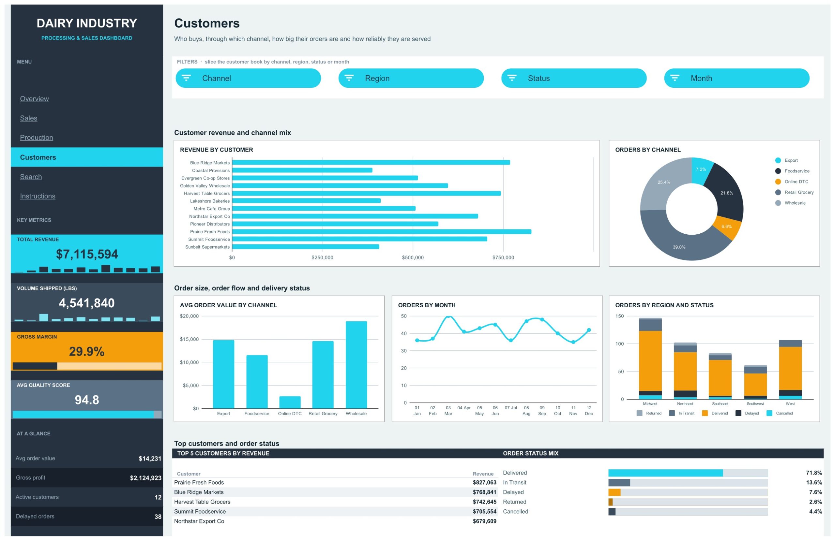Select the Blue Ridge Markets revenue bar
Screen dimensions: 835x541
tap(371, 162)
